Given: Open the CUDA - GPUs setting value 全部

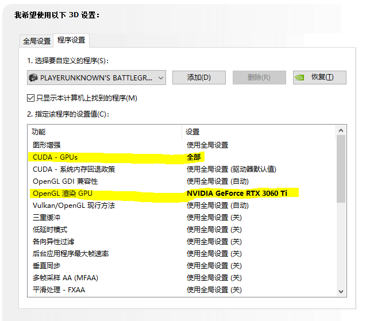Looking at the screenshot, I should point(195,157).
